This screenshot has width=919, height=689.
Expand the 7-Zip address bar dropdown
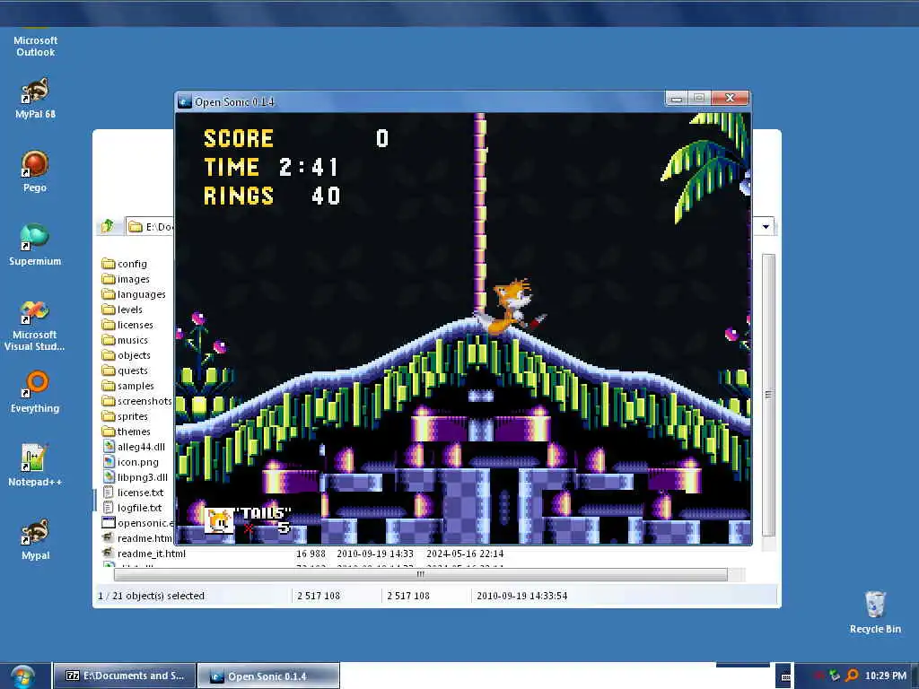tap(766, 227)
